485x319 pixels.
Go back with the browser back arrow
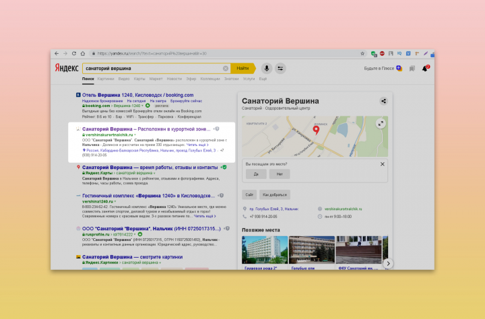pyautogui.click(x=57, y=53)
